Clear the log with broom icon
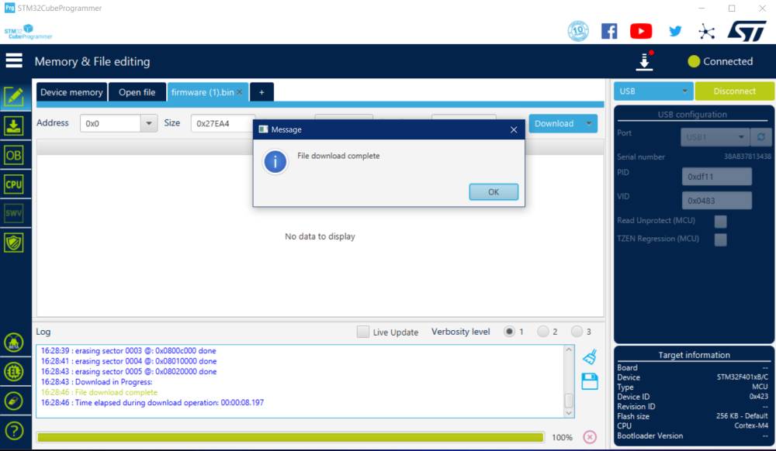The height and width of the screenshot is (451, 776). (590, 356)
